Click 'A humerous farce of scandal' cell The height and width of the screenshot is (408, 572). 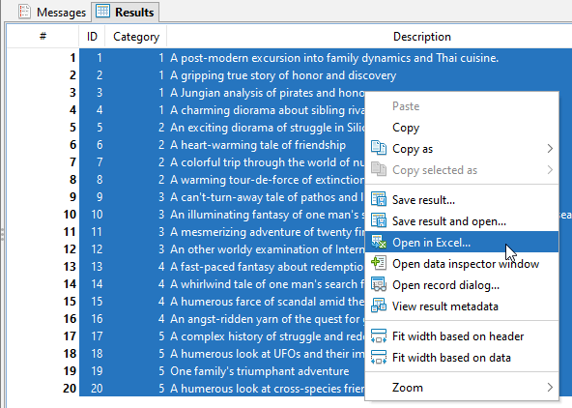tap(267, 302)
